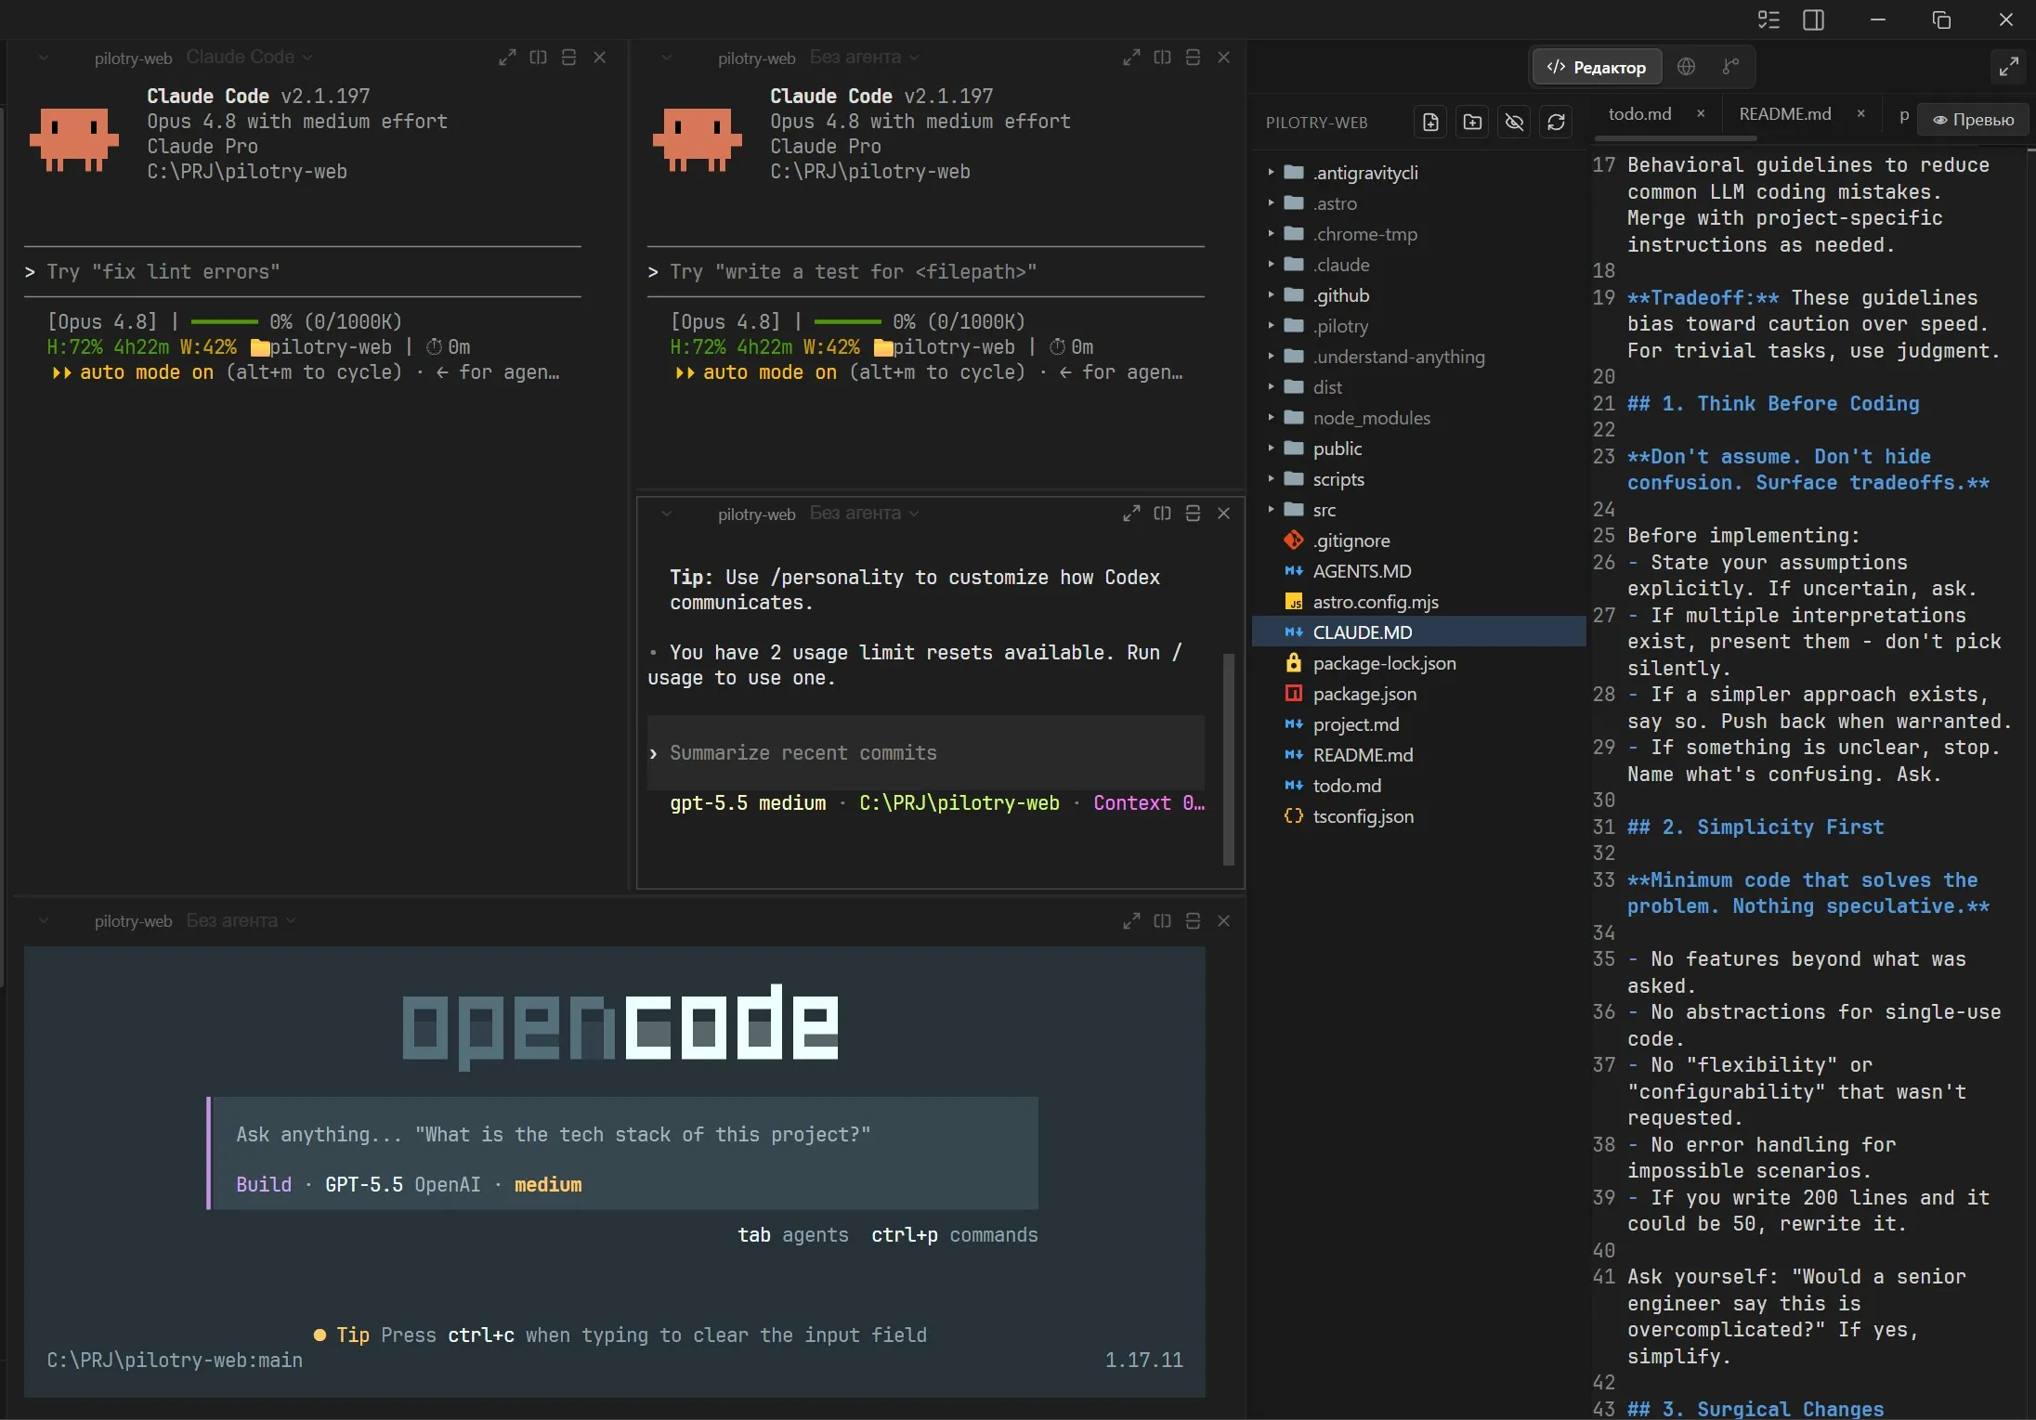
Task: Close the top-left Claude Code terminal pane
Action: click(600, 58)
